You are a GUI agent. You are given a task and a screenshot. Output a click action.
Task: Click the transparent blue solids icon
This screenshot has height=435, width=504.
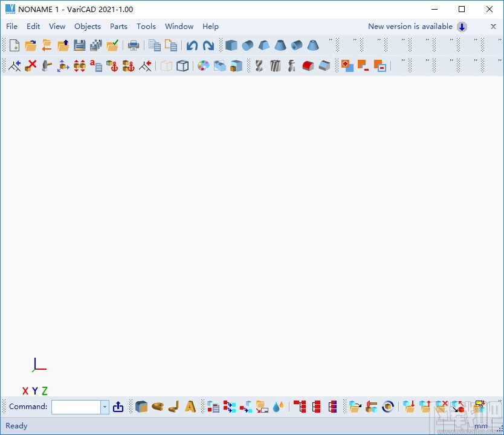click(220, 66)
